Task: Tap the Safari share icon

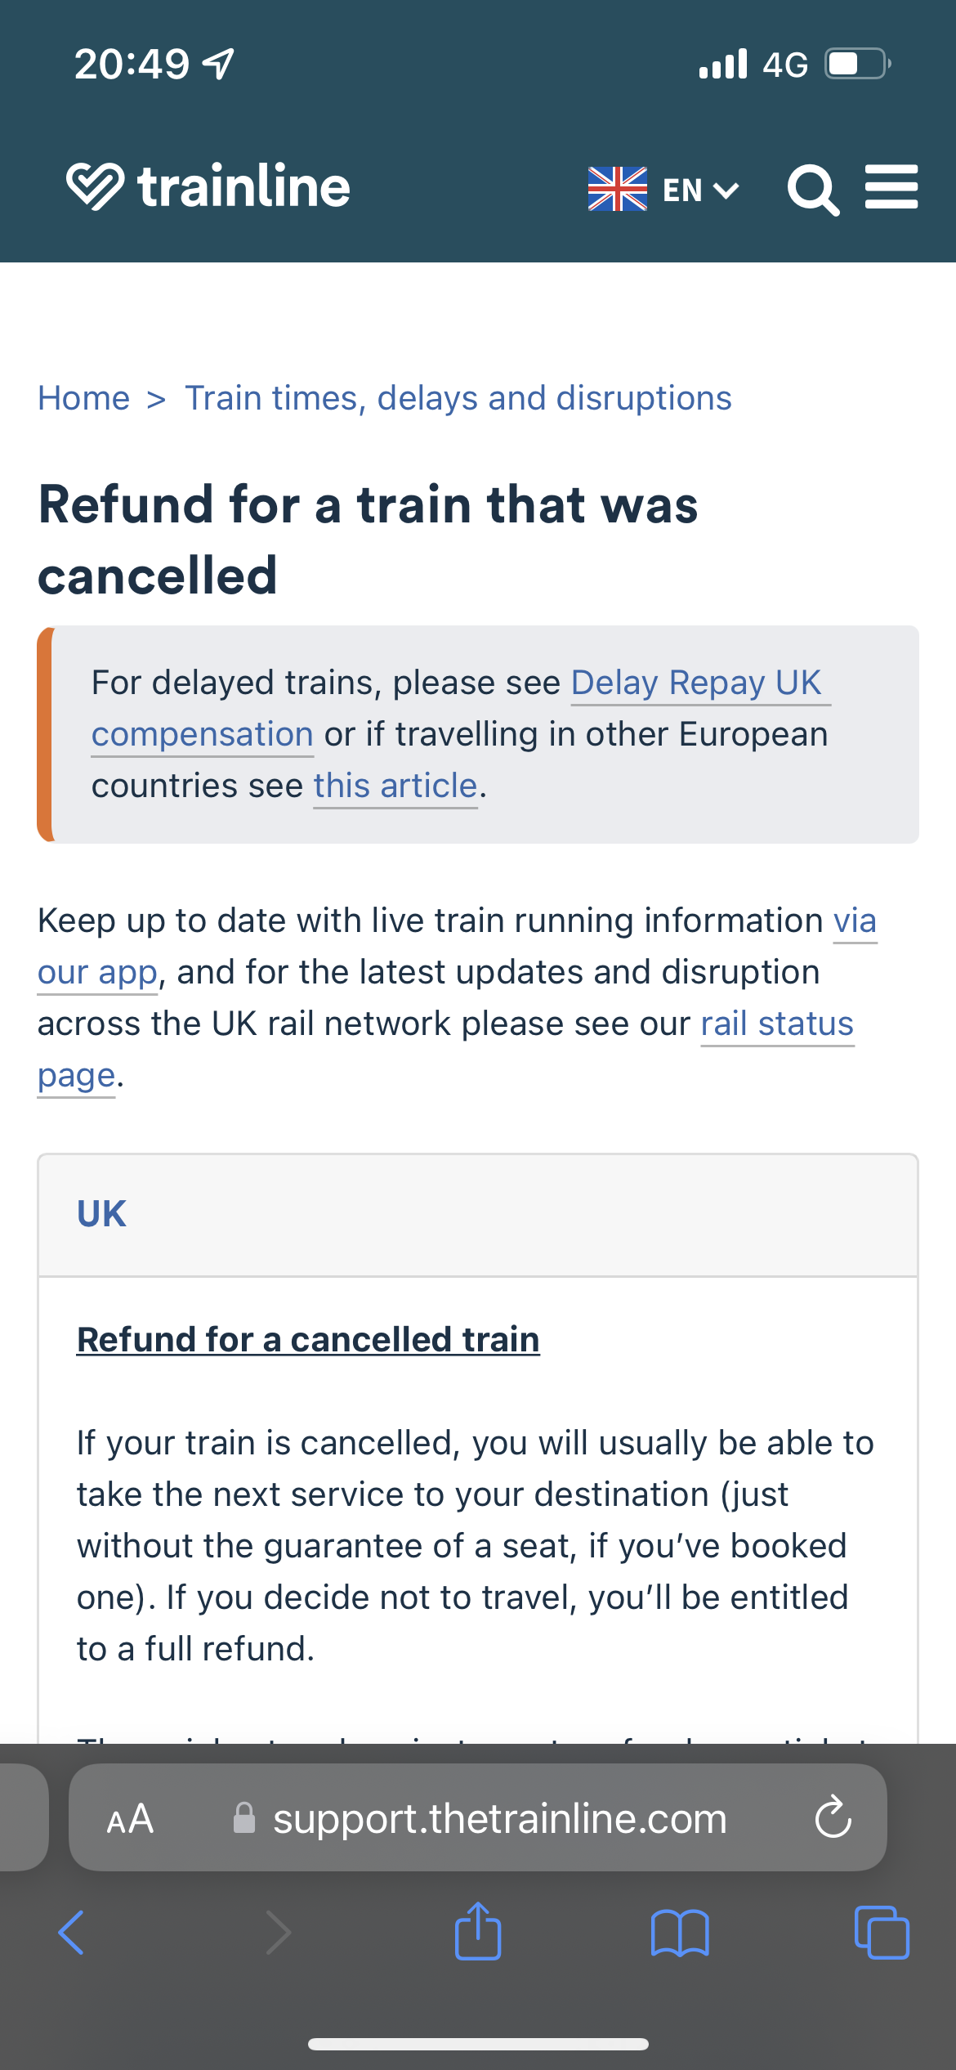Action: tap(478, 1931)
